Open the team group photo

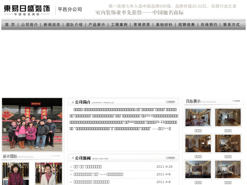32,125
